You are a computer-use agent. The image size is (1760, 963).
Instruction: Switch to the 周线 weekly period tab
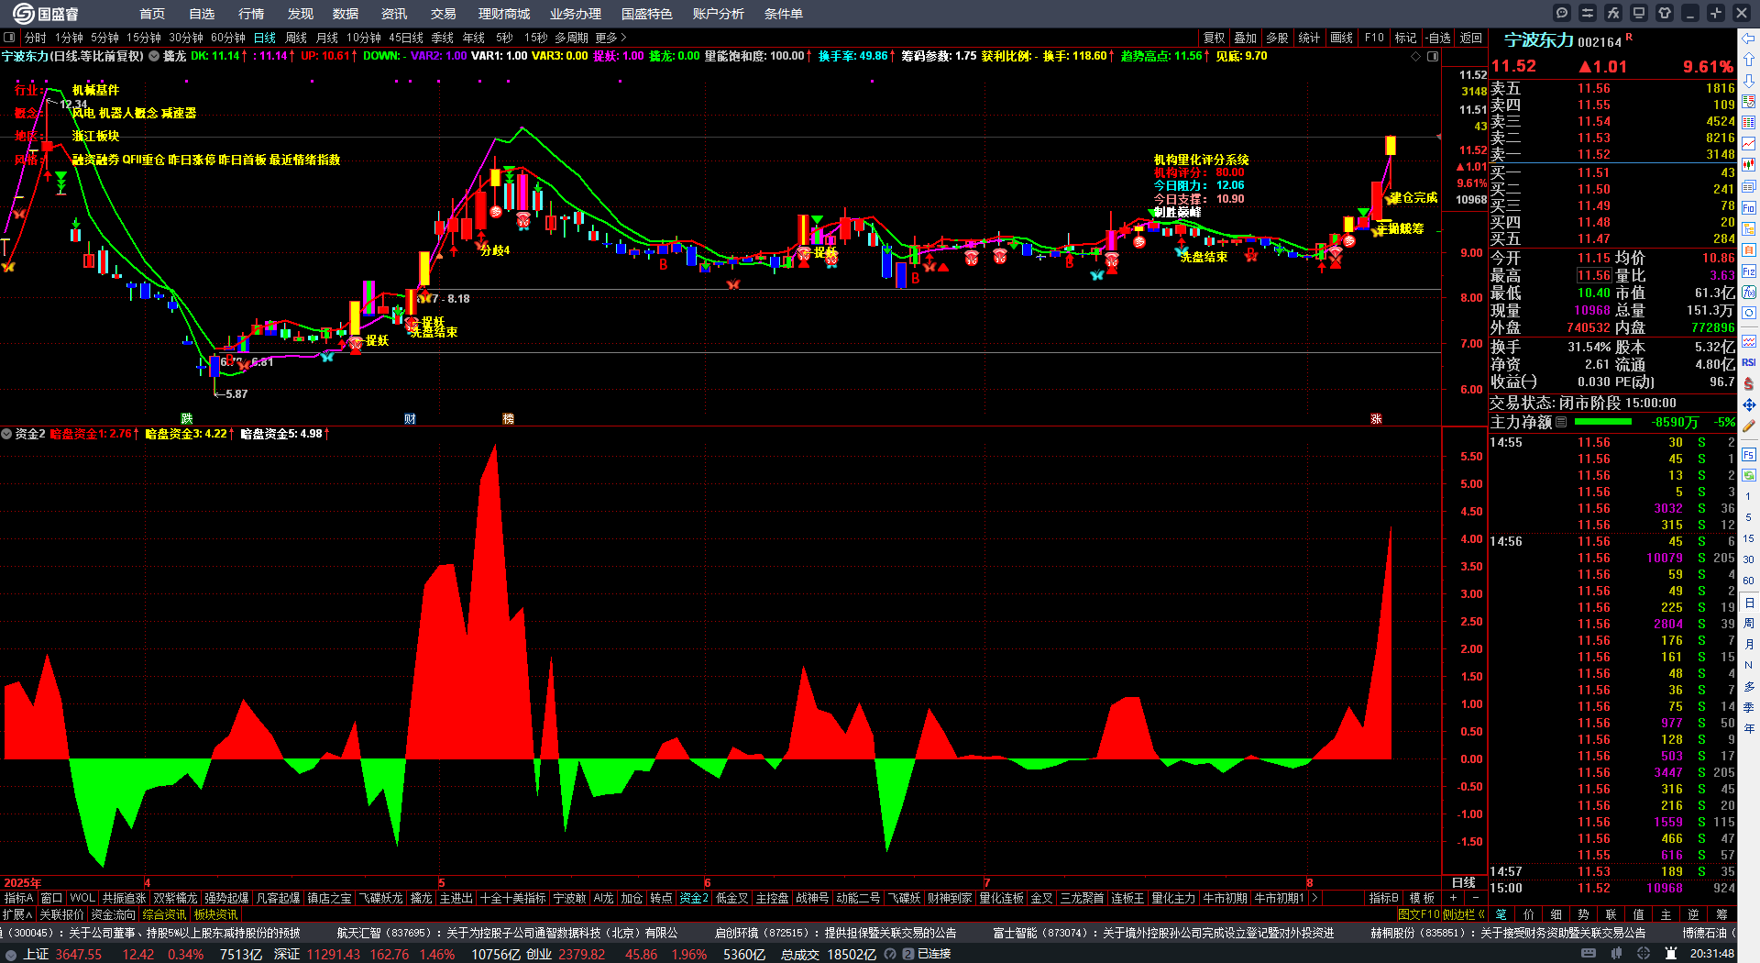click(296, 38)
